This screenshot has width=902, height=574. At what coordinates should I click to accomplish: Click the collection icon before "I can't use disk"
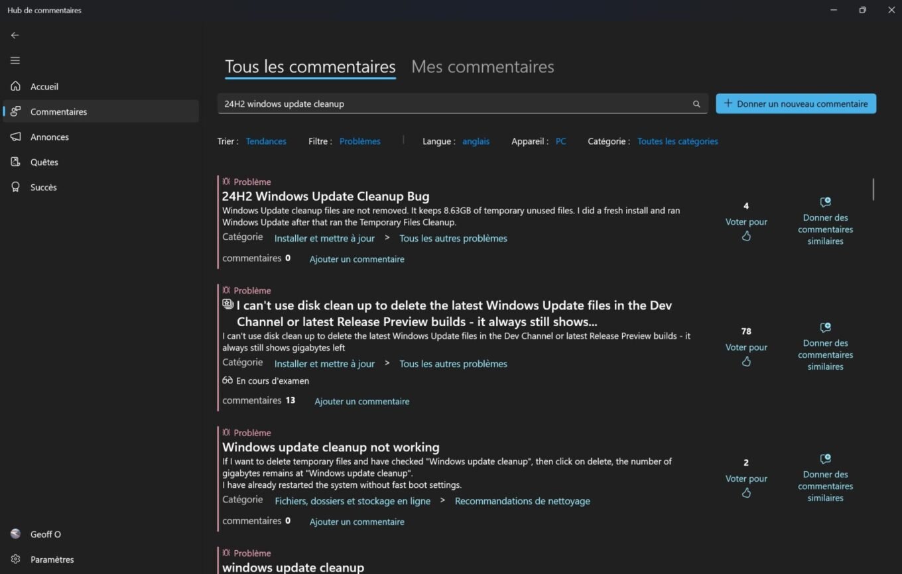[228, 304]
